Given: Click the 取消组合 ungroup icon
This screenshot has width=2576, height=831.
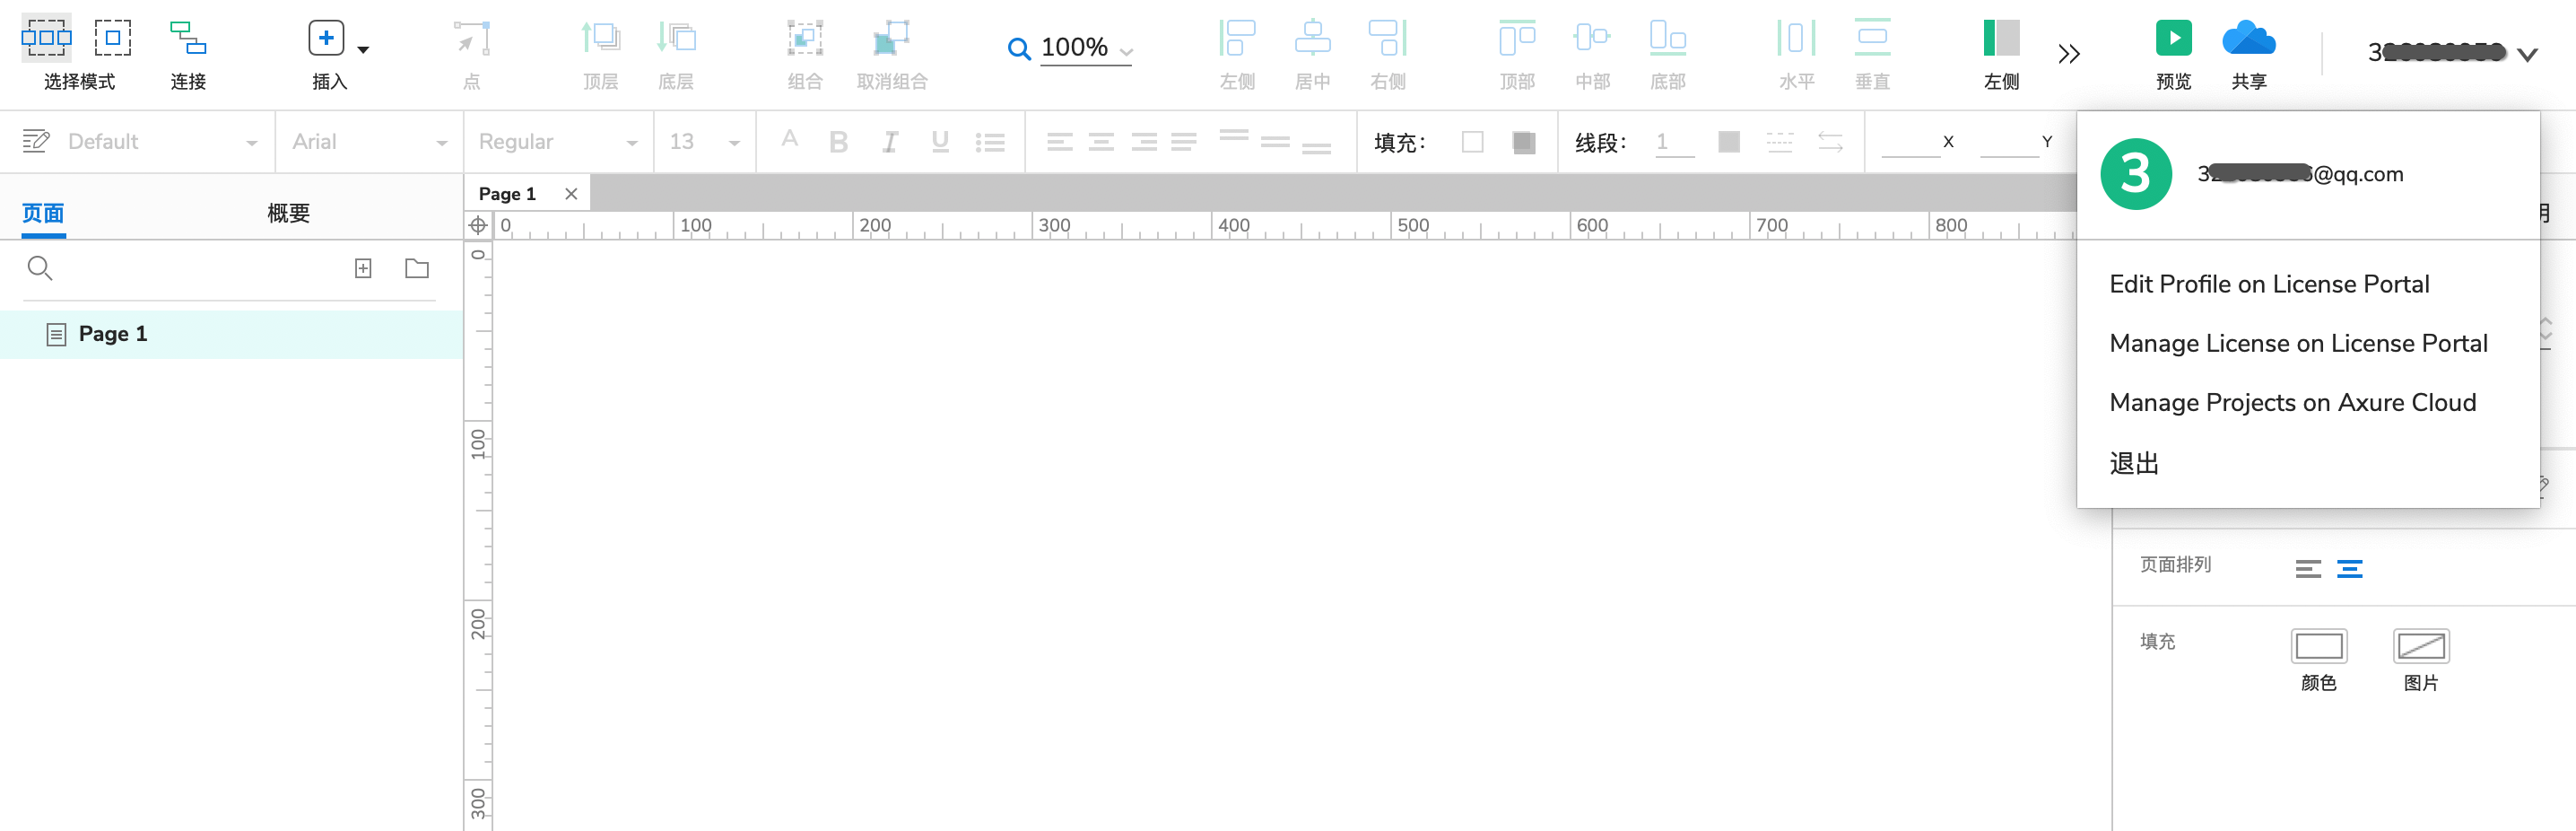Looking at the screenshot, I should coord(891,38).
